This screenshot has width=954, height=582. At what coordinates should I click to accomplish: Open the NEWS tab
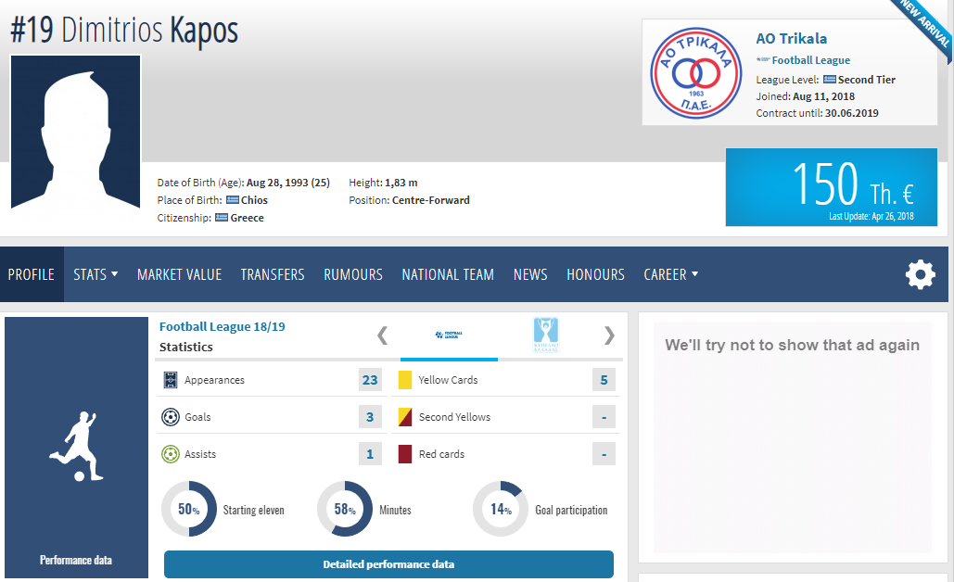pos(530,275)
